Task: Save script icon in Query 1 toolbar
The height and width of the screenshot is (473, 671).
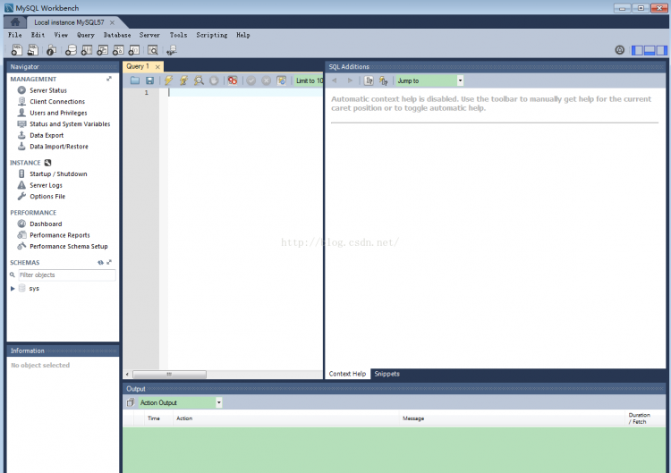Action: pos(149,80)
